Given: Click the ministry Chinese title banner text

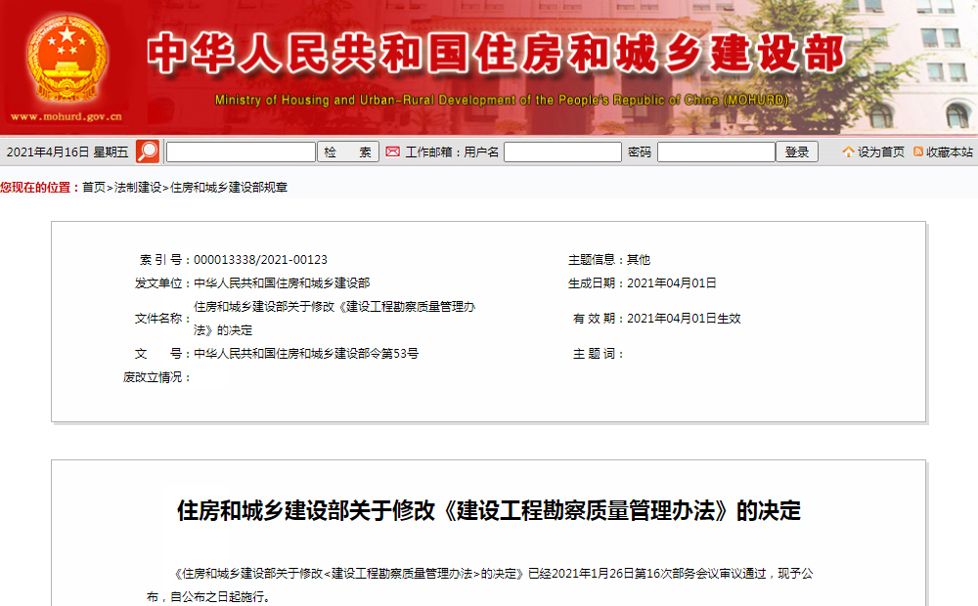Looking at the screenshot, I should (497, 54).
